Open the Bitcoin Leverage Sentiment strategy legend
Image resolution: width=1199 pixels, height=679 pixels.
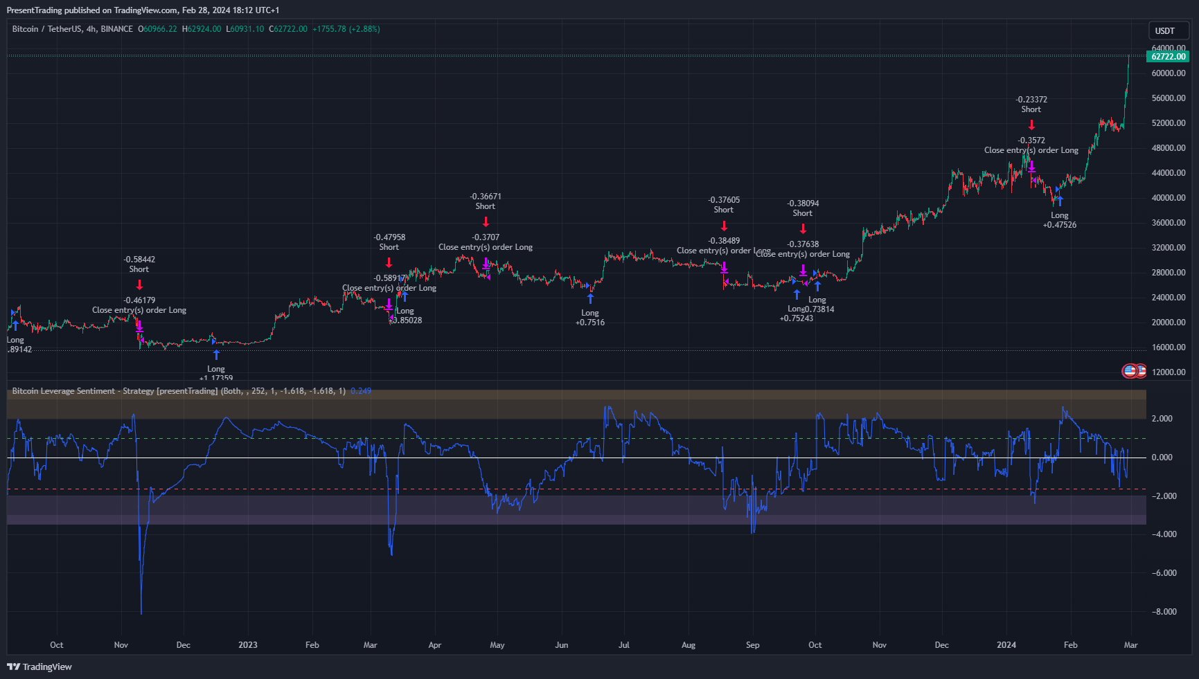179,391
